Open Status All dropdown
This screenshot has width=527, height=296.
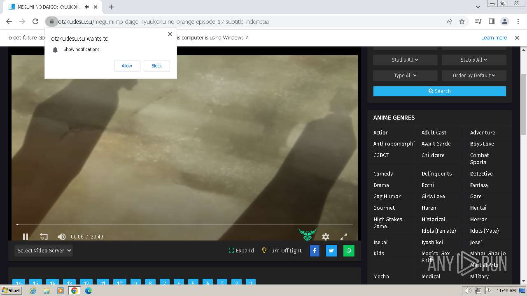click(x=474, y=60)
